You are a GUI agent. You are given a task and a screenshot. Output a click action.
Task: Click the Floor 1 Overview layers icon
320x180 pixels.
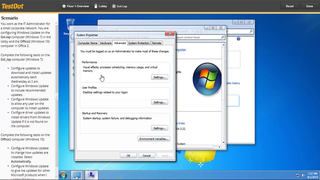[64, 6]
